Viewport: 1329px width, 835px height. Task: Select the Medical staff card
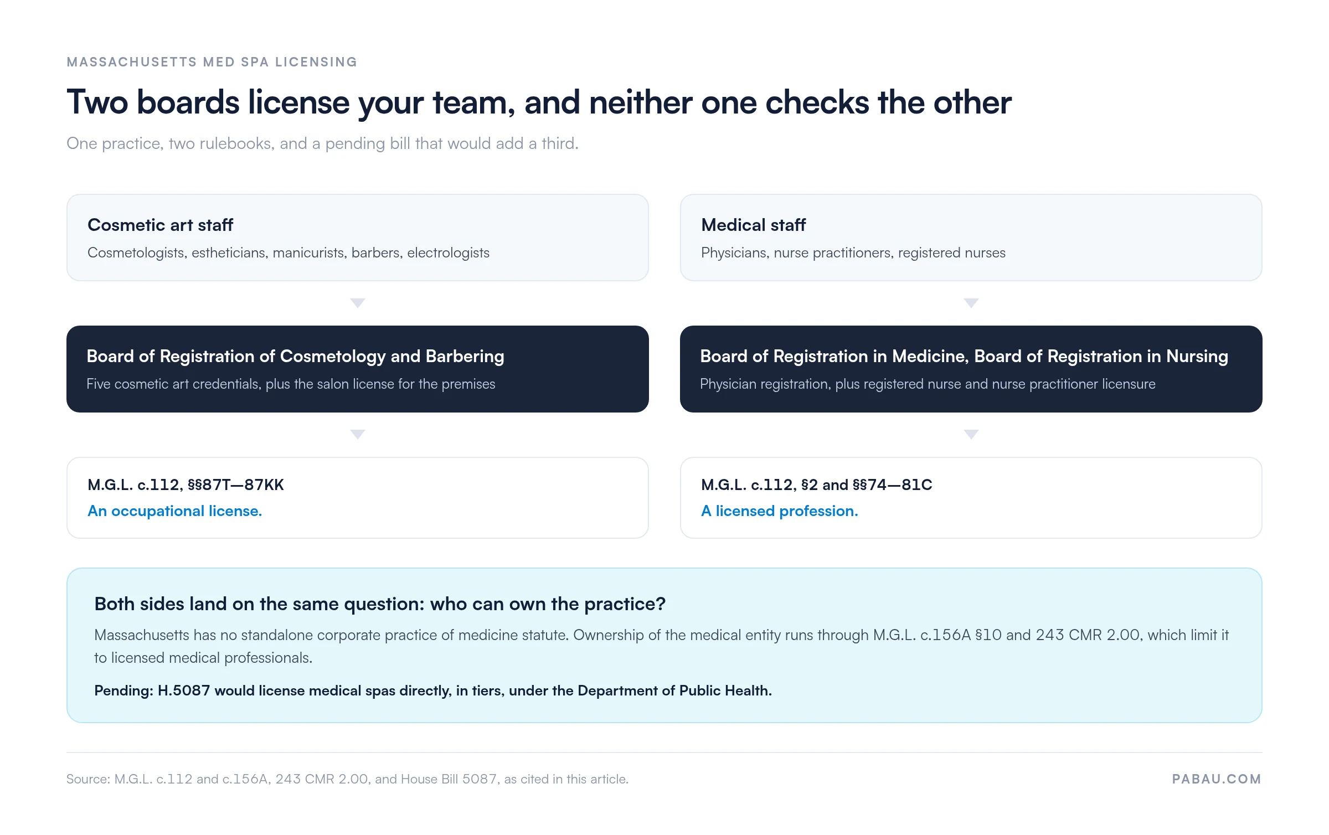971,238
